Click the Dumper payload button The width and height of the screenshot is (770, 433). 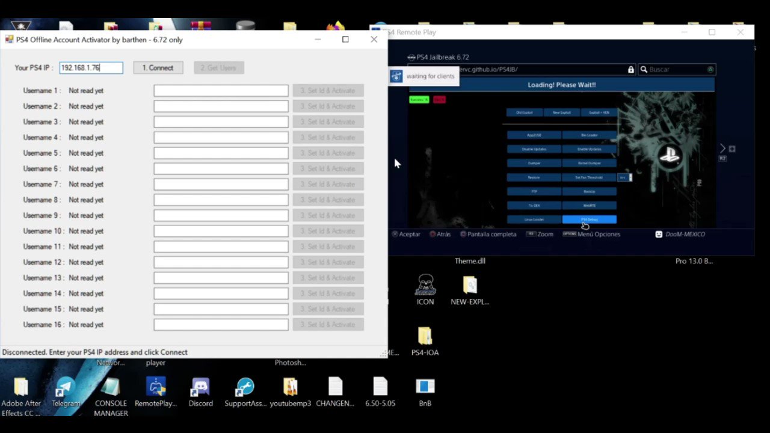[x=534, y=163]
